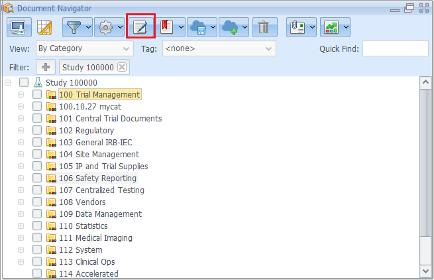Expand the 111 Medical Imaging folder
The width and height of the screenshot is (434, 280).
[21, 238]
